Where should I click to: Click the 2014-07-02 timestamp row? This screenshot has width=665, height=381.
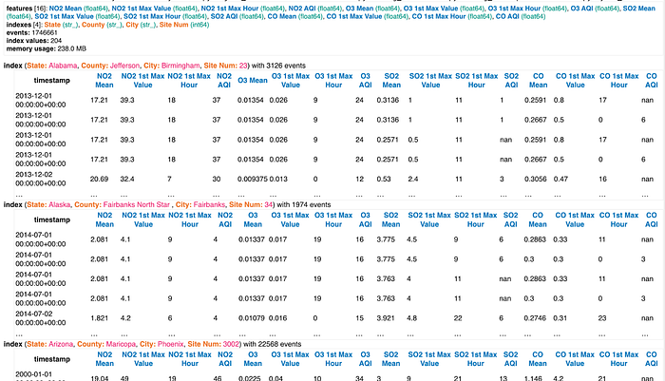pos(40,318)
